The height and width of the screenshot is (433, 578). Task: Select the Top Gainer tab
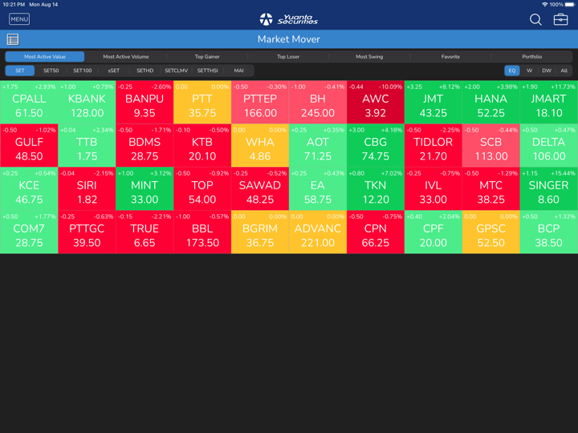point(207,57)
